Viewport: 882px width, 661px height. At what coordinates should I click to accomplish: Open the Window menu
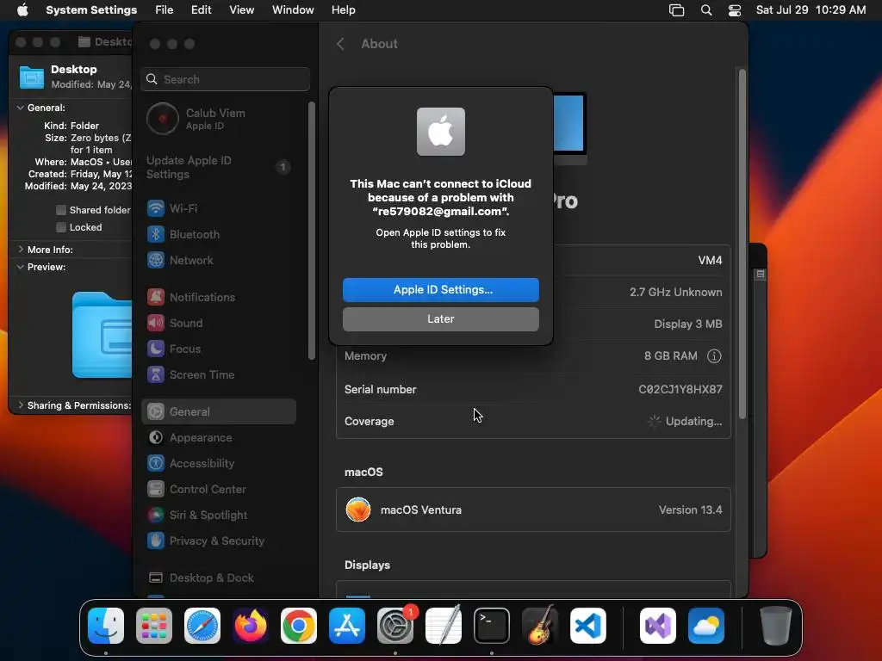coord(293,10)
